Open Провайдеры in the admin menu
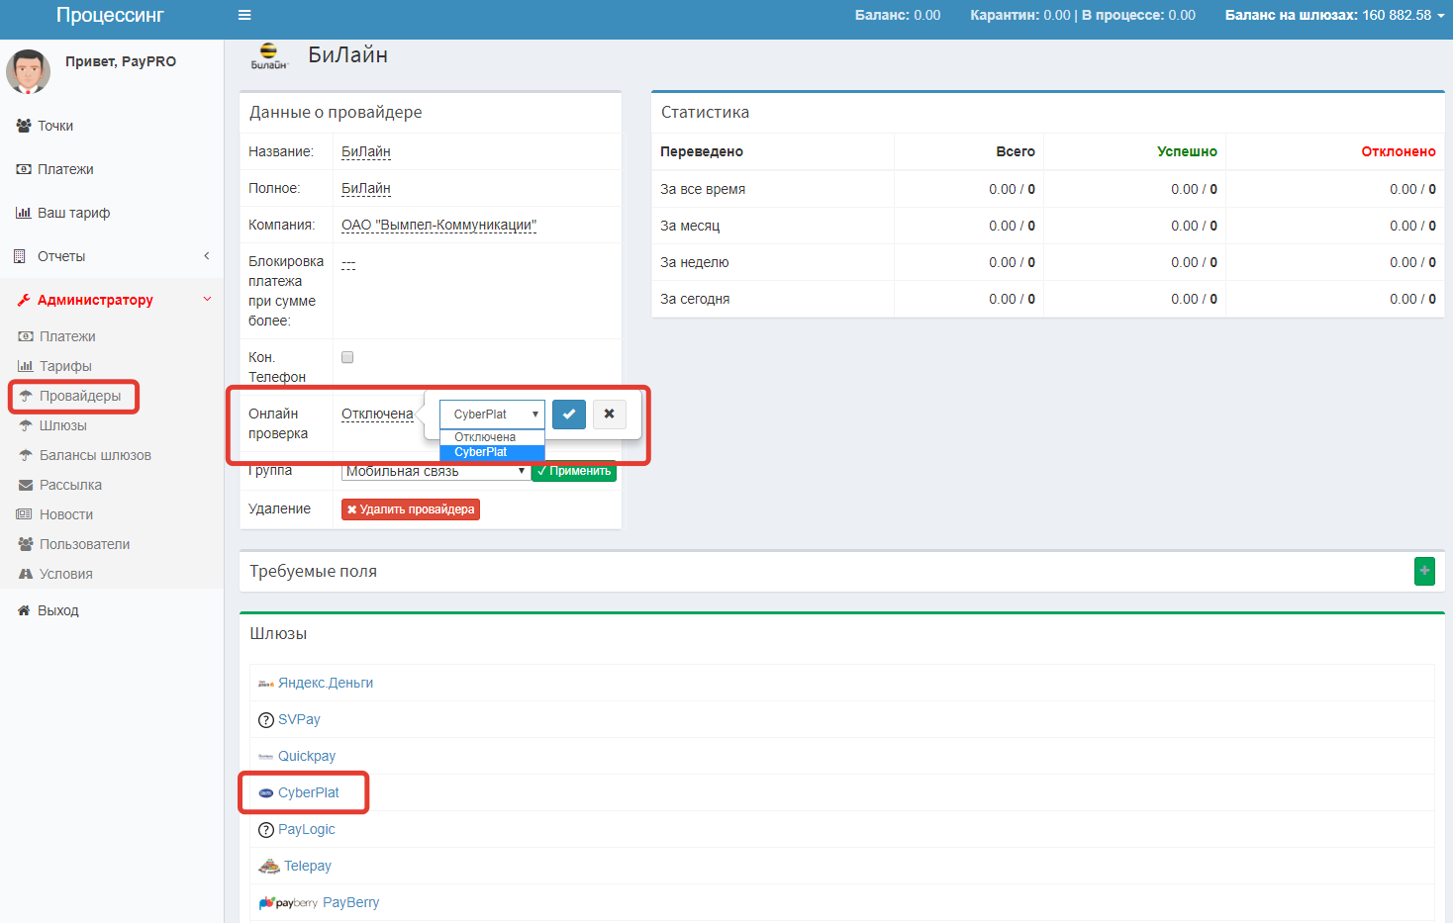1453x923 pixels. pyautogui.click(x=79, y=396)
